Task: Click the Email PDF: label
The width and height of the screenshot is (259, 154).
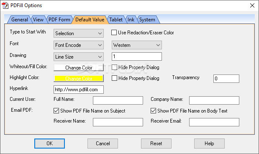Action: [x=22, y=110]
